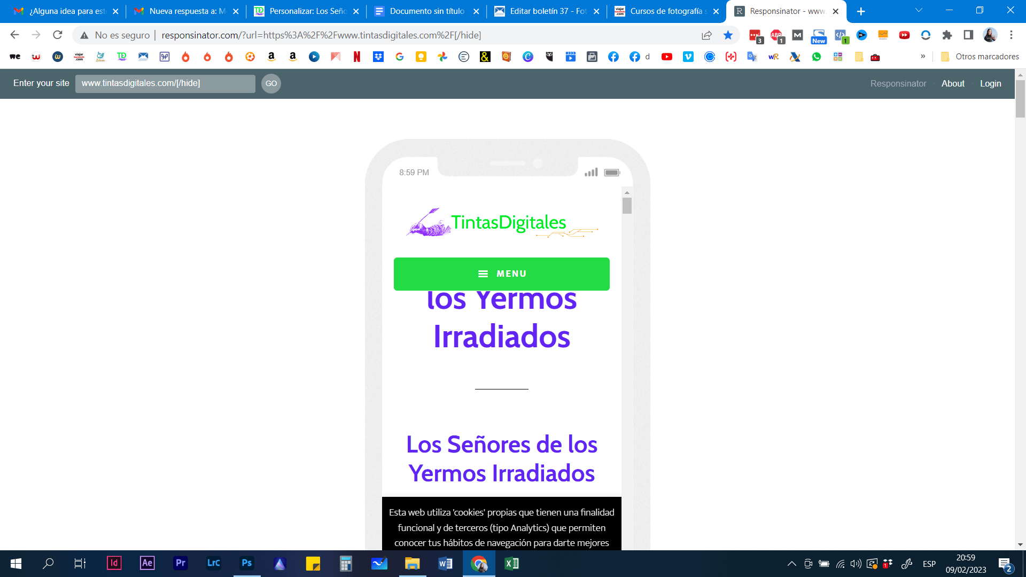
Task: Open Excel from the taskbar
Action: click(511, 563)
